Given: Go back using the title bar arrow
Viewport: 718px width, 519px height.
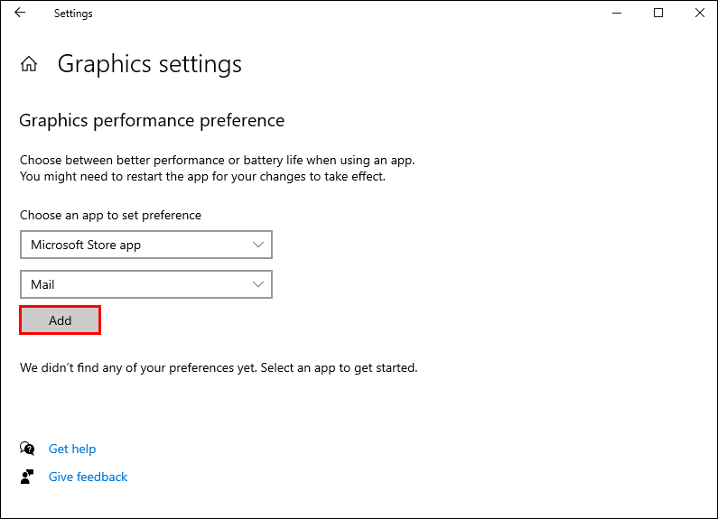Looking at the screenshot, I should (20, 14).
